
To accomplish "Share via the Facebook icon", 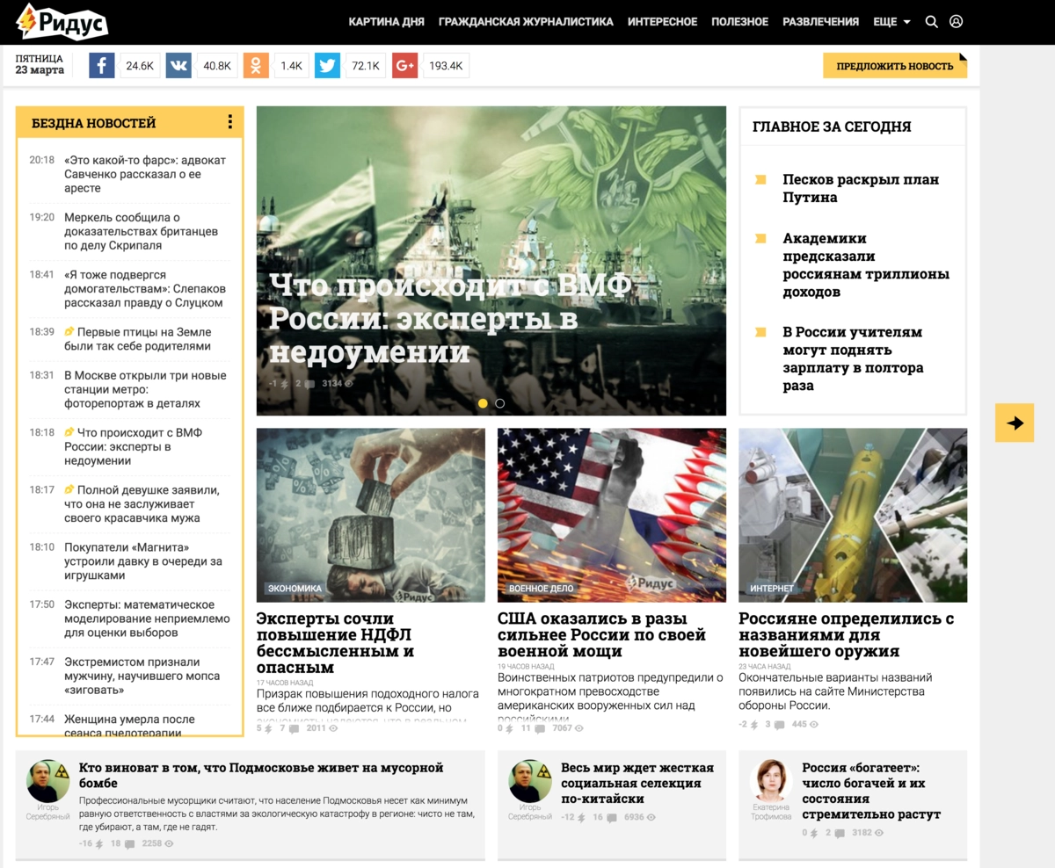I will point(102,66).
